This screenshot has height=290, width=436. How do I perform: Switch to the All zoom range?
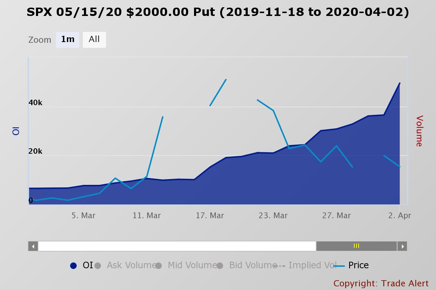pyautogui.click(x=94, y=40)
